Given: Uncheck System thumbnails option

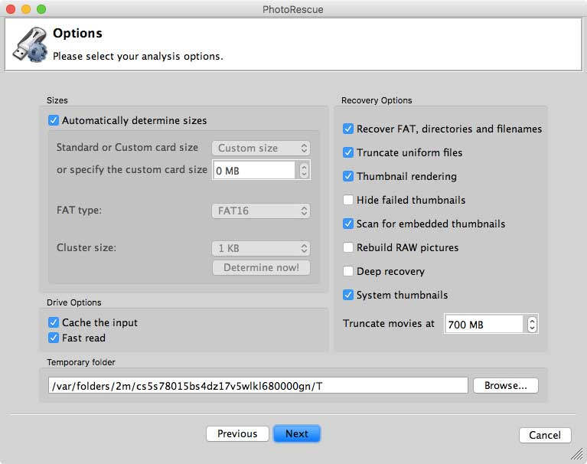Looking at the screenshot, I should (348, 295).
